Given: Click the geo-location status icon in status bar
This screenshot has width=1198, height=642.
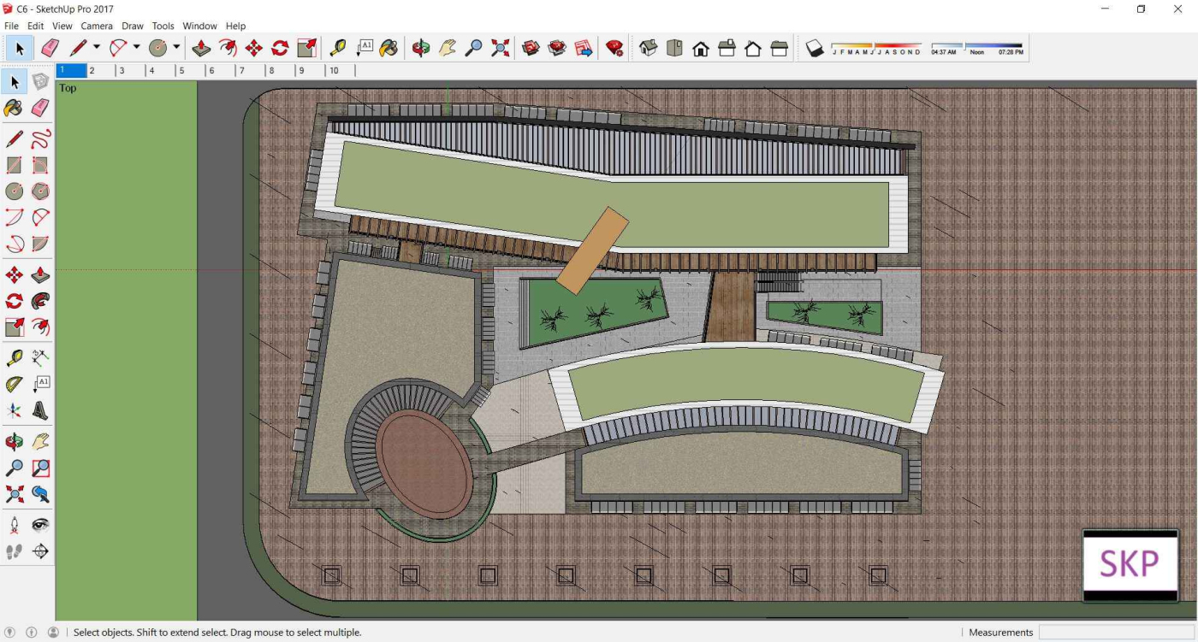Looking at the screenshot, I should [x=10, y=633].
